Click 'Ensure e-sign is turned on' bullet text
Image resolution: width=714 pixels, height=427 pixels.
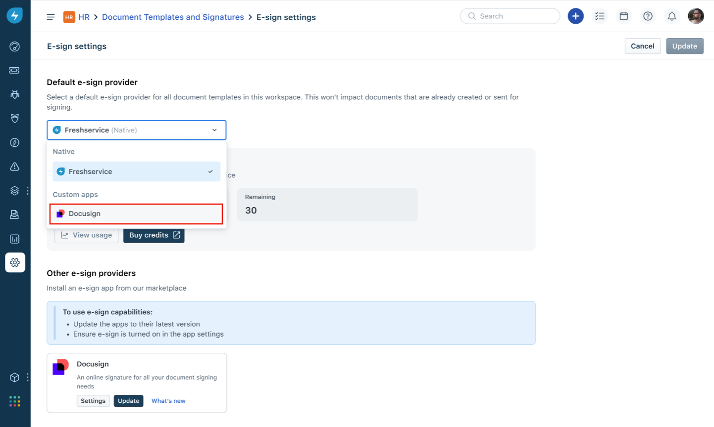coord(149,334)
